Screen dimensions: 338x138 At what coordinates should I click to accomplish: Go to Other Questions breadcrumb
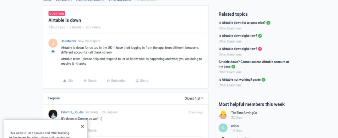120,1
